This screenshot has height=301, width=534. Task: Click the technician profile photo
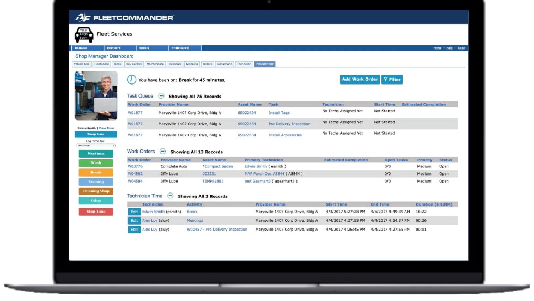[96, 95]
